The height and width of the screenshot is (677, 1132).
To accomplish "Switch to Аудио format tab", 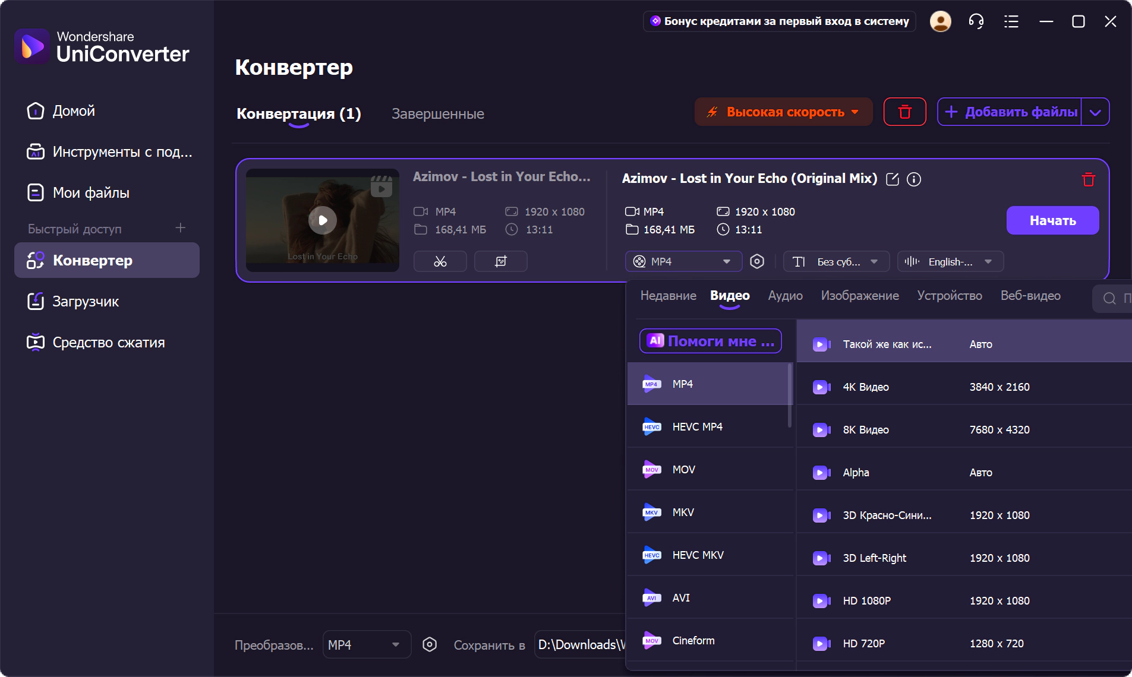I will pyautogui.click(x=785, y=296).
